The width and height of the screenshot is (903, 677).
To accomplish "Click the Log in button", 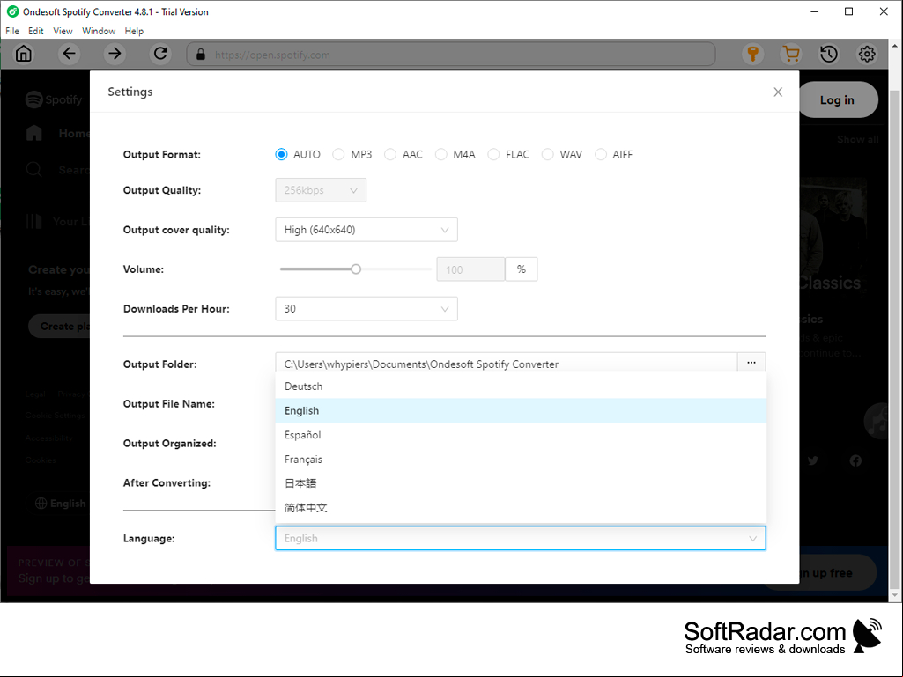I will pyautogui.click(x=837, y=100).
